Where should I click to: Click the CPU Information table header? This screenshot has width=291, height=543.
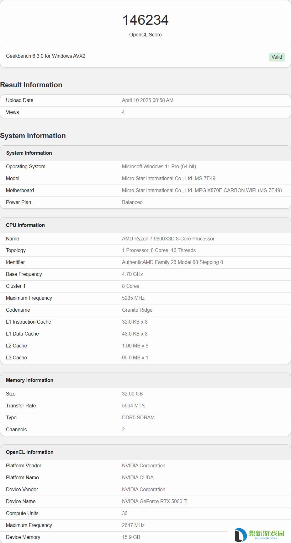145,225
